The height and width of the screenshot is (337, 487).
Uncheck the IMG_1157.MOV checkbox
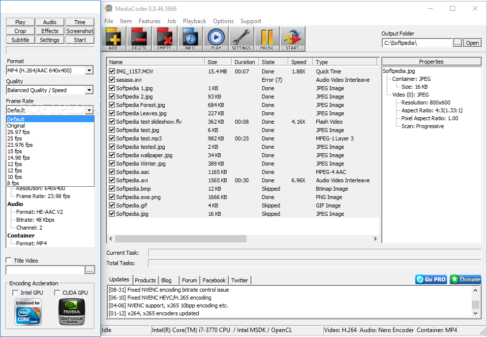[112, 71]
